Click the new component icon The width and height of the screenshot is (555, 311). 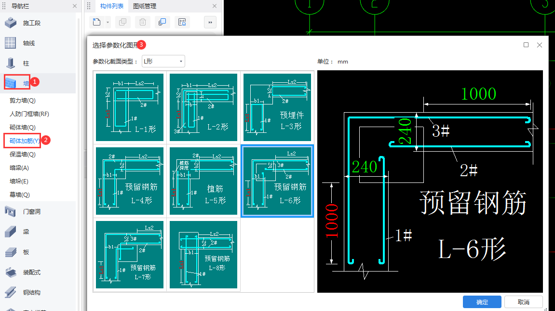[x=96, y=22]
